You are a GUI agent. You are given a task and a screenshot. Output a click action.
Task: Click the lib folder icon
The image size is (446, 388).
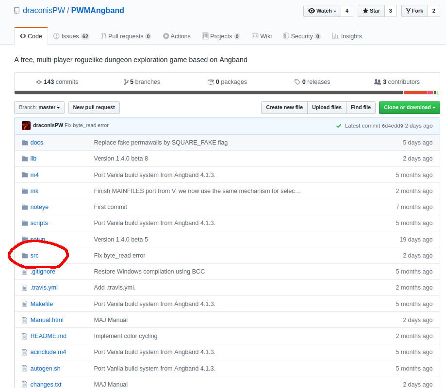click(x=25, y=159)
